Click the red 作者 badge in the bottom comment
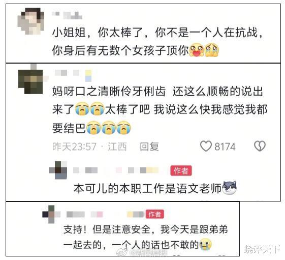 click(155, 214)
